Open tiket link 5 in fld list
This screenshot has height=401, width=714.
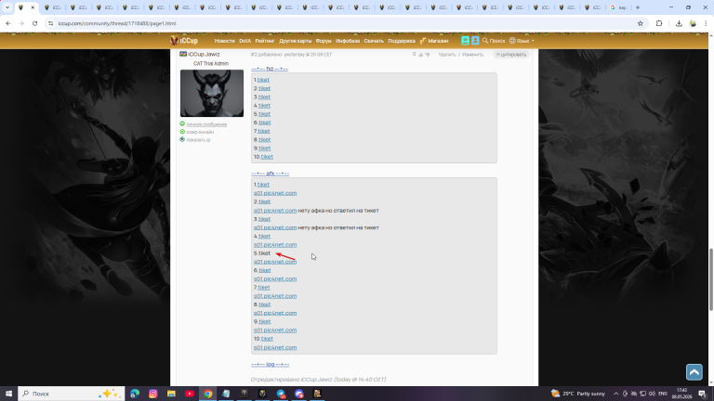264,113
